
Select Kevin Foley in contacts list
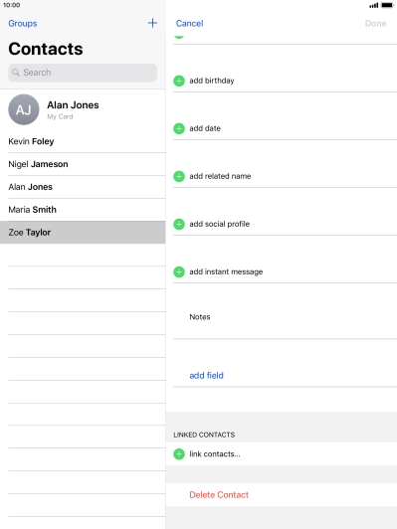tap(83, 141)
